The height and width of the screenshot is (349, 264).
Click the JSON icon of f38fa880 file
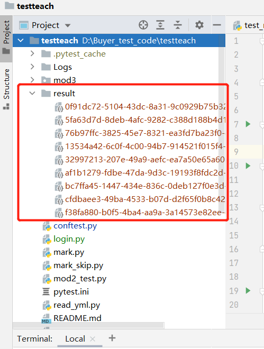[59, 213]
